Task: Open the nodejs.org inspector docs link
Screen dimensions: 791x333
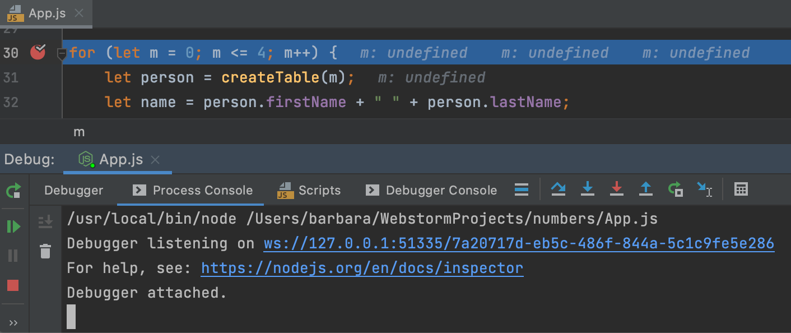Action: coord(362,268)
